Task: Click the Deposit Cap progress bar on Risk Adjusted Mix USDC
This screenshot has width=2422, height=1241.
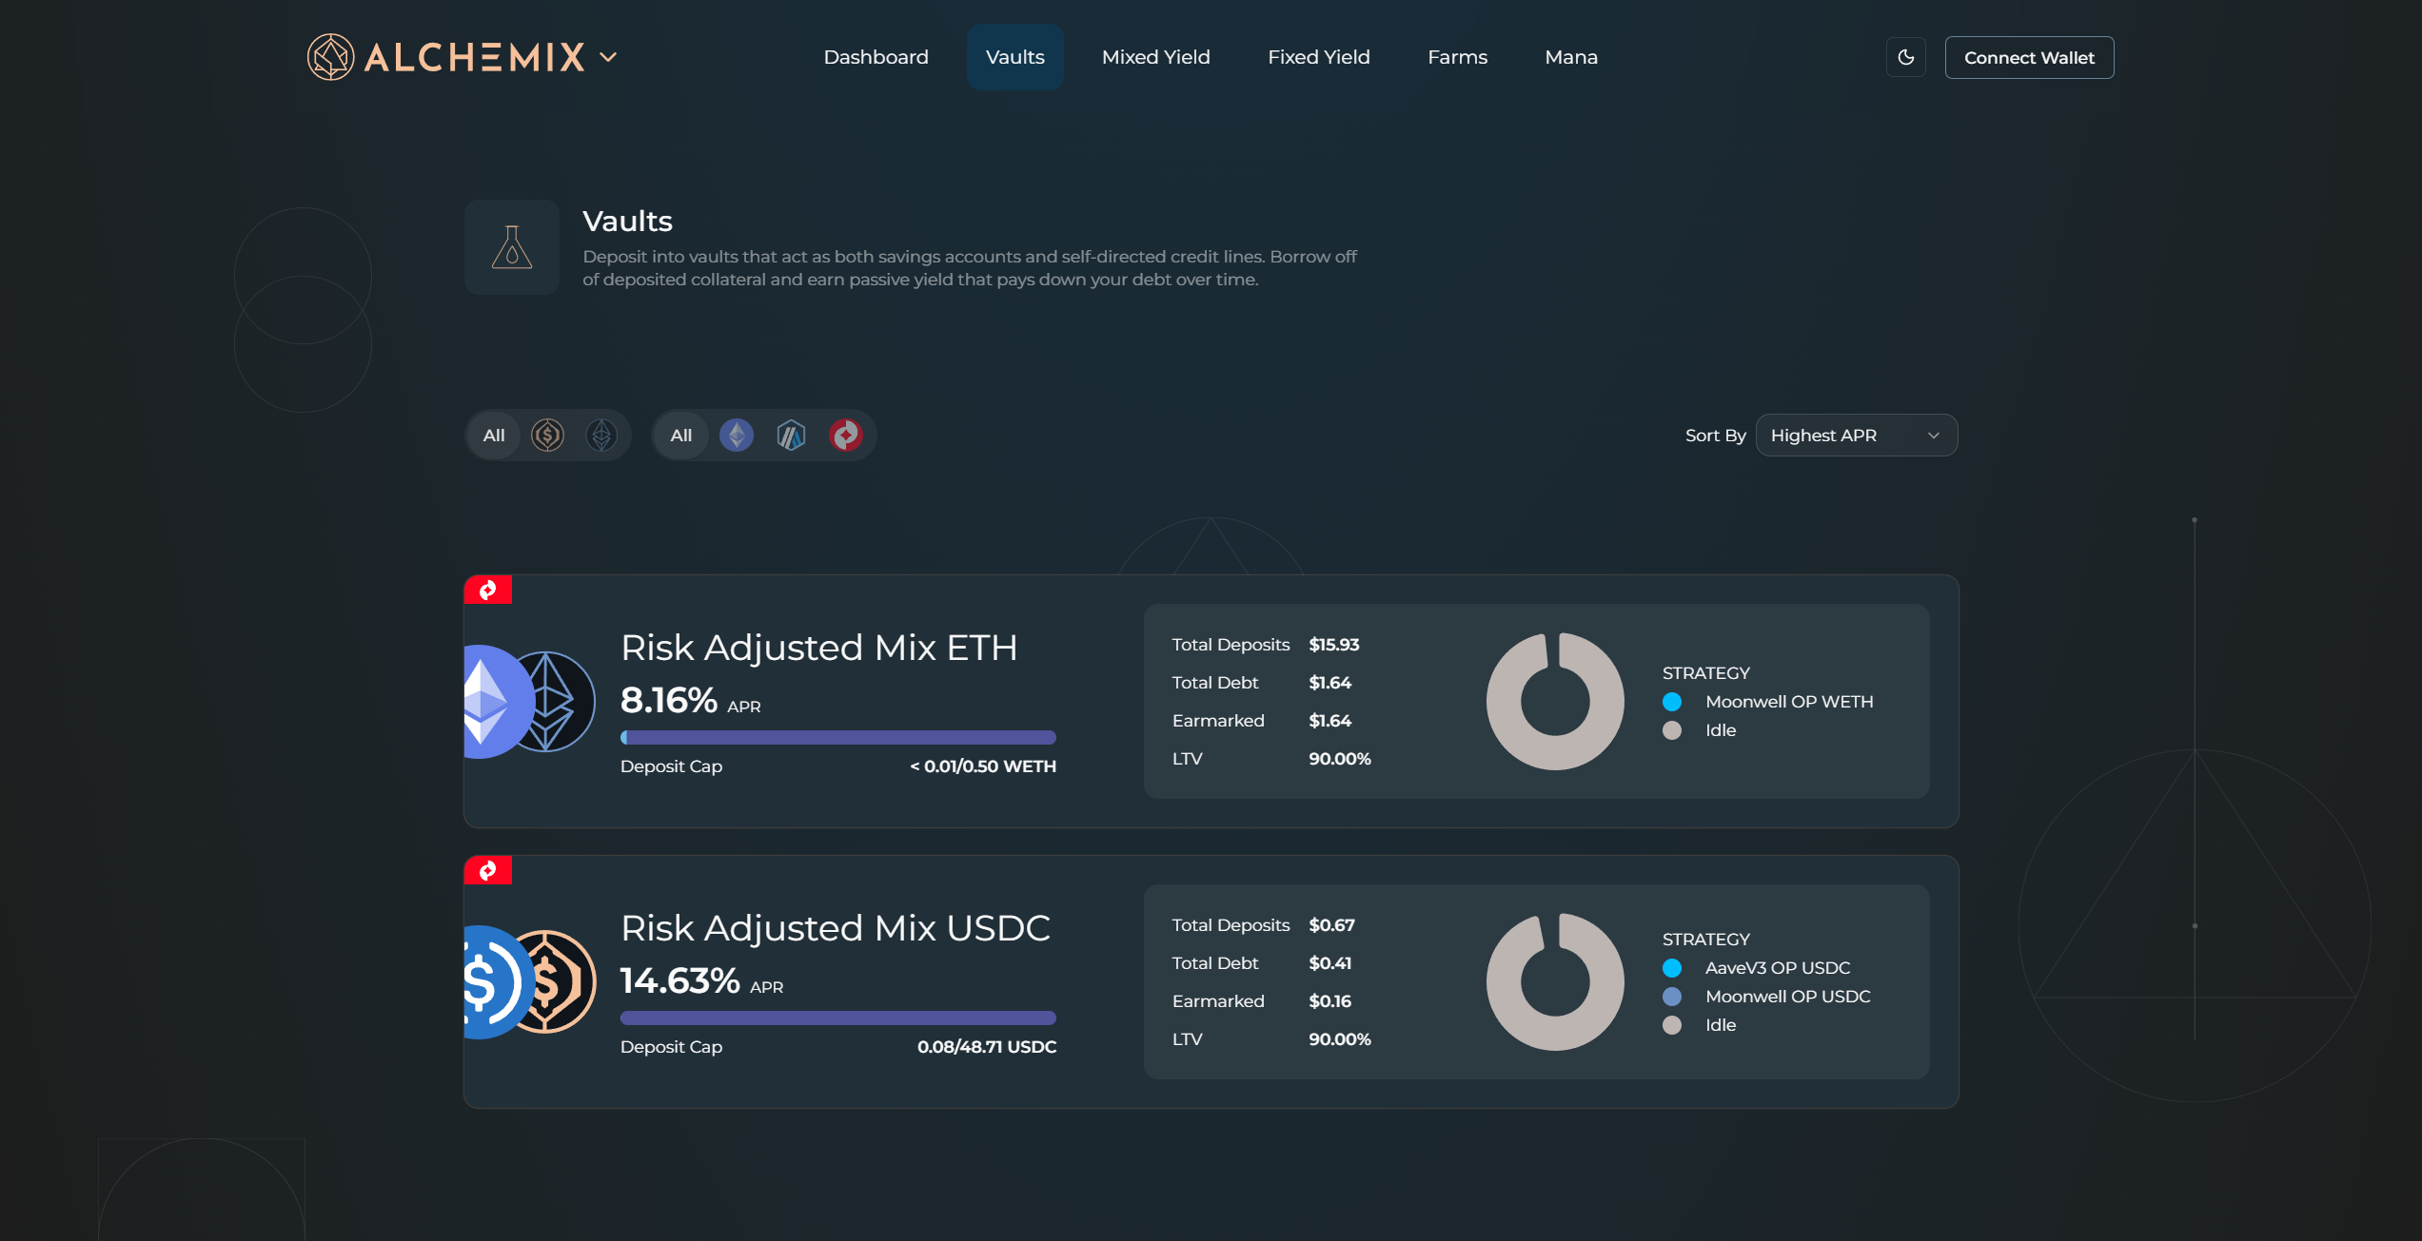Action: pos(837,1017)
